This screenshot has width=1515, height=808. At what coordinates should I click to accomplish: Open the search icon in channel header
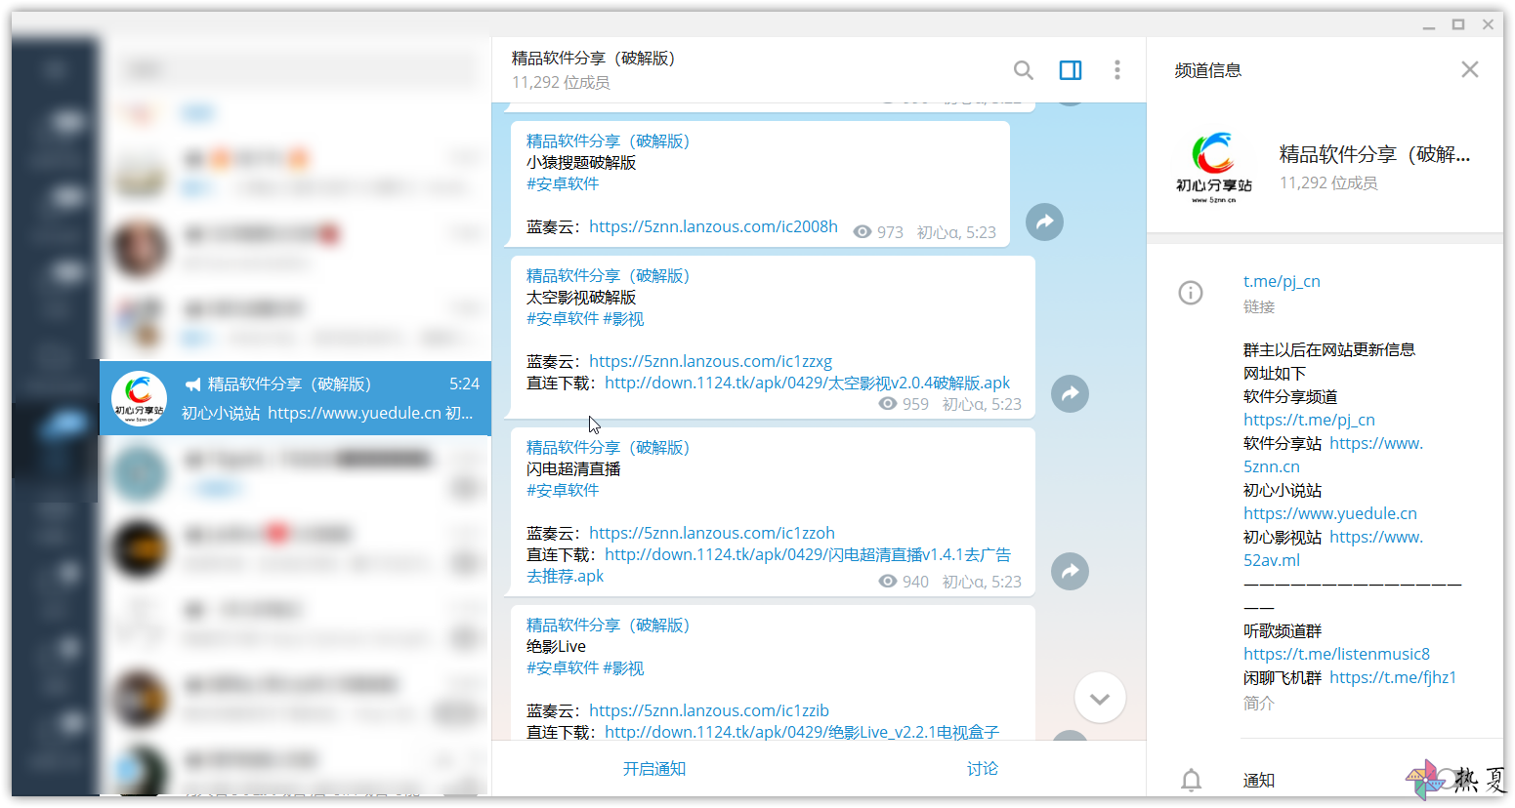pos(1023,70)
